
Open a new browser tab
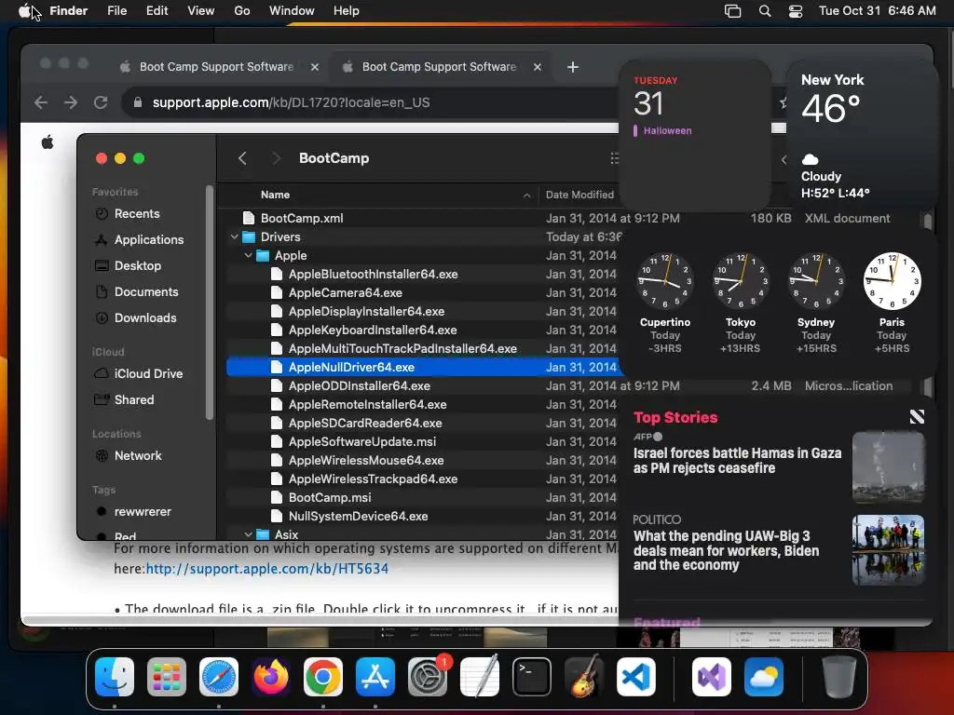click(x=573, y=67)
